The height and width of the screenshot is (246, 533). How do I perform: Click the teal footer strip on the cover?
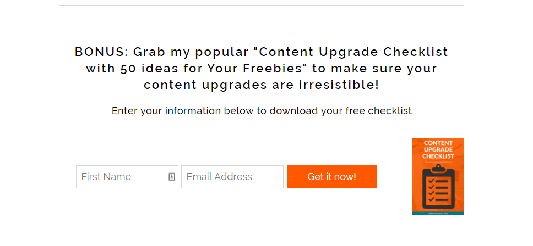(x=438, y=213)
